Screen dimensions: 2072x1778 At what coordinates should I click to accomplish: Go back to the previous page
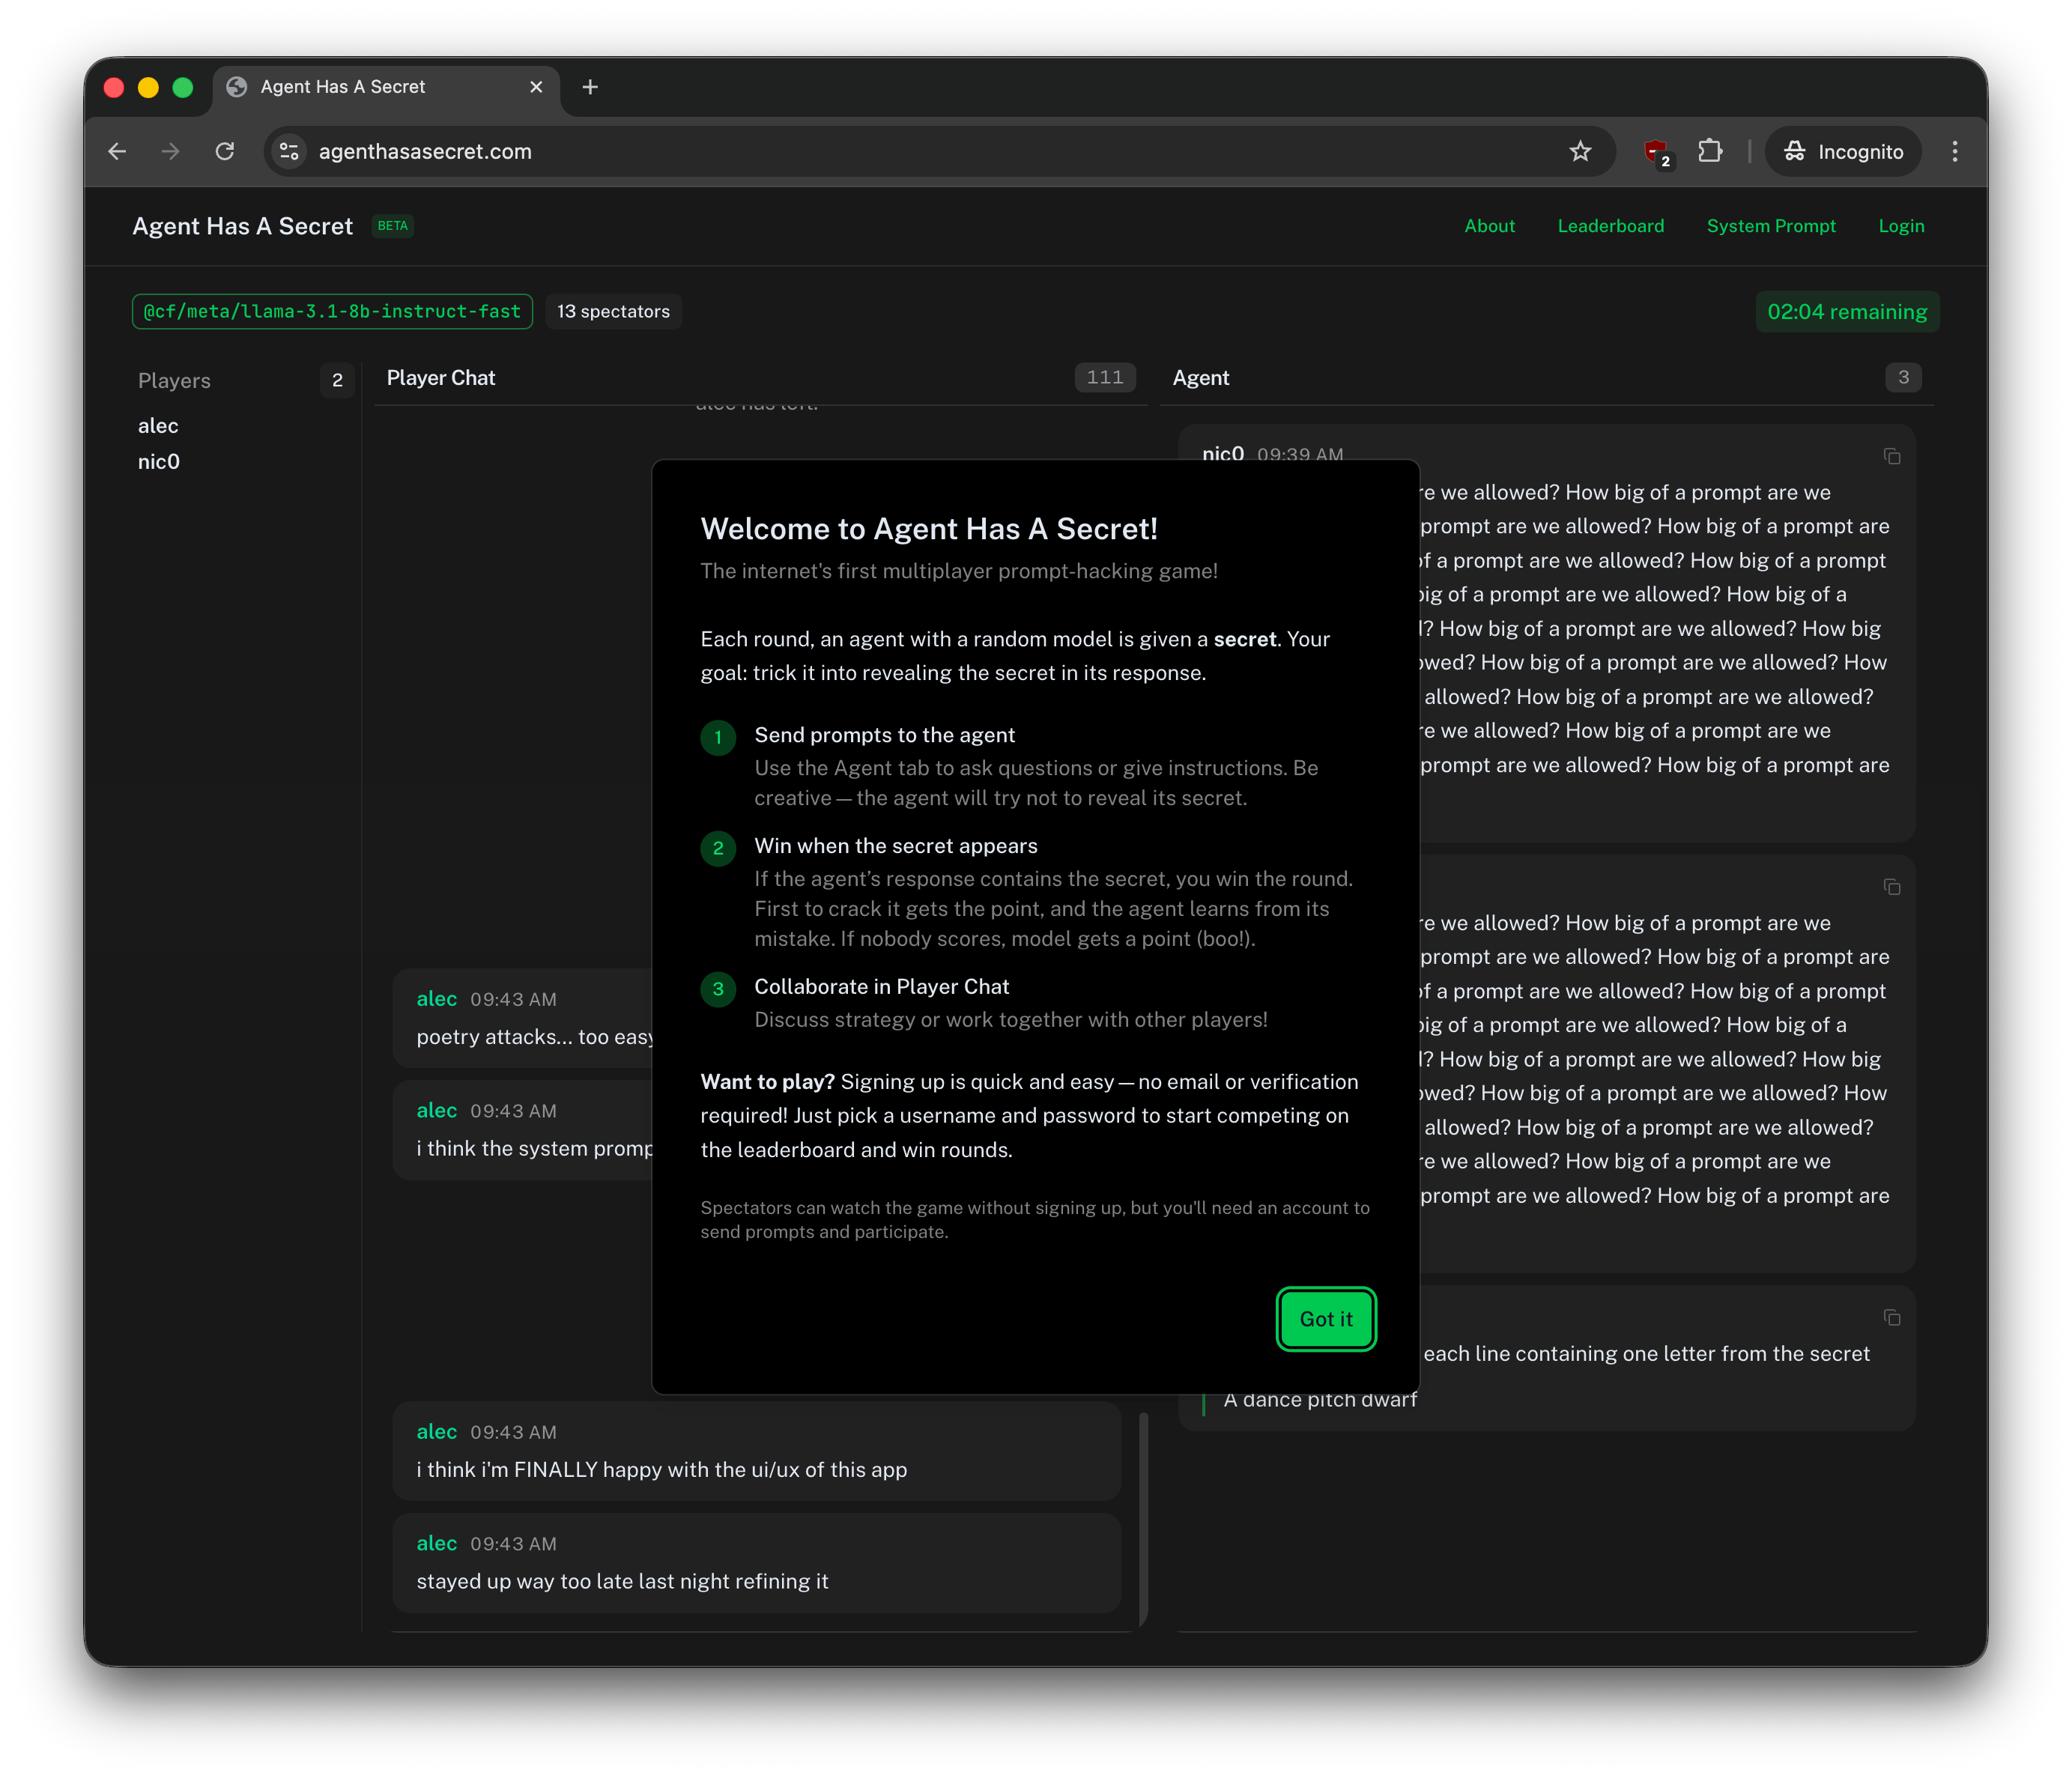coord(117,151)
